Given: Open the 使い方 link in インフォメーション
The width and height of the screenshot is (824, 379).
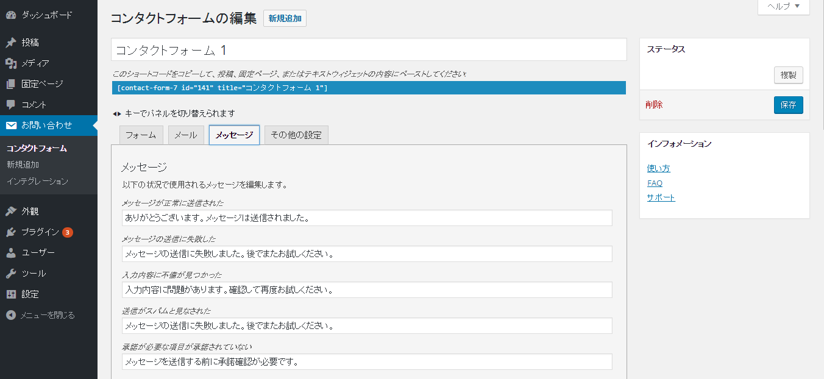Looking at the screenshot, I should coord(658,168).
